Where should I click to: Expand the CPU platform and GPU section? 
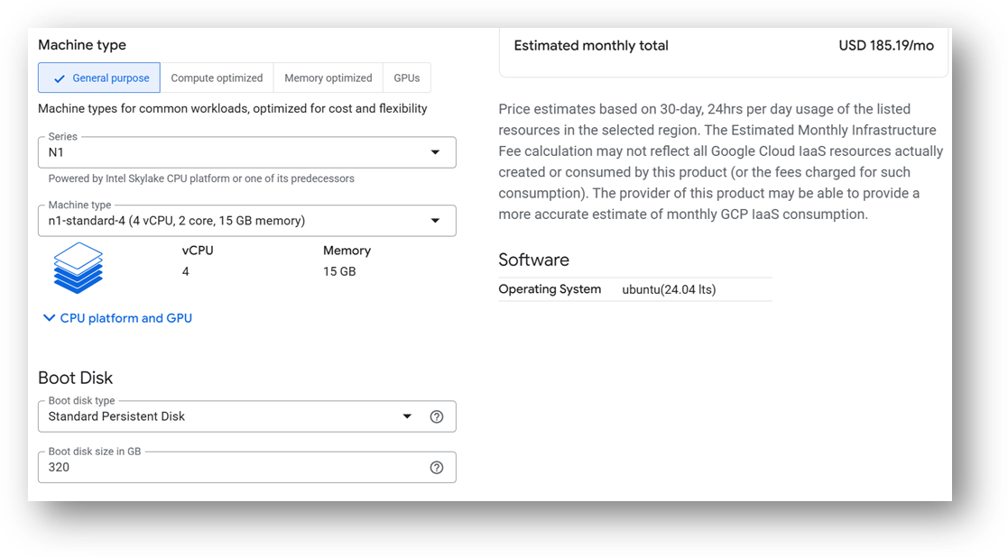117,318
